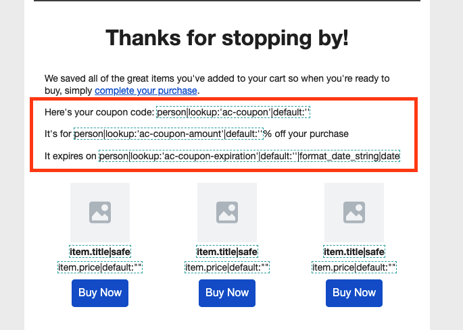The image size is (463, 330).
Task: Click the last item.title|safe tag
Action: pyautogui.click(x=354, y=252)
